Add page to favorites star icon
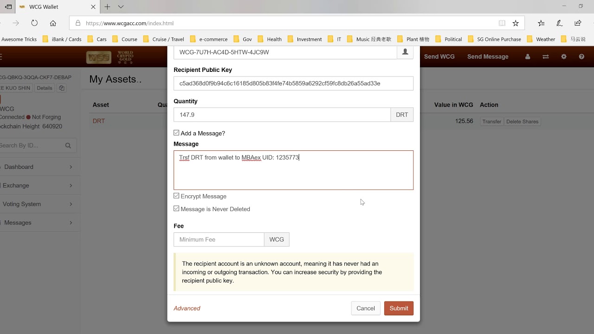594x334 pixels. coord(516,23)
